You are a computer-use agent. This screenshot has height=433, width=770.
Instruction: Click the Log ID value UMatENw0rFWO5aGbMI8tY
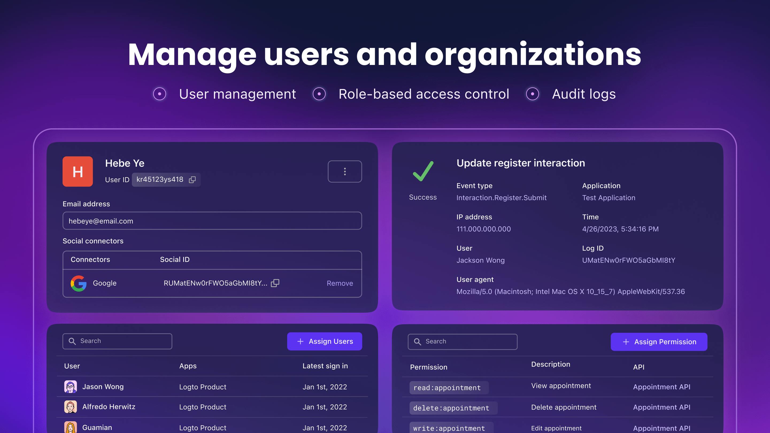pos(629,260)
